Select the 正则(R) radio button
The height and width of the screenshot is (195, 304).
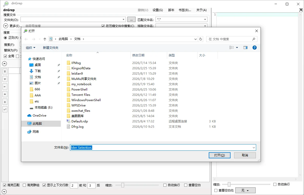coord(5,38)
